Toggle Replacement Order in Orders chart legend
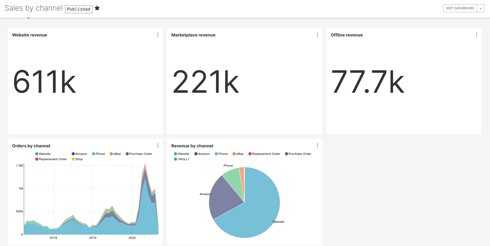This screenshot has width=490, height=246. 51,159
